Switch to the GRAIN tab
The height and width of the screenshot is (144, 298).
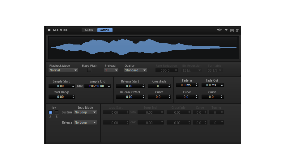coord(89,30)
